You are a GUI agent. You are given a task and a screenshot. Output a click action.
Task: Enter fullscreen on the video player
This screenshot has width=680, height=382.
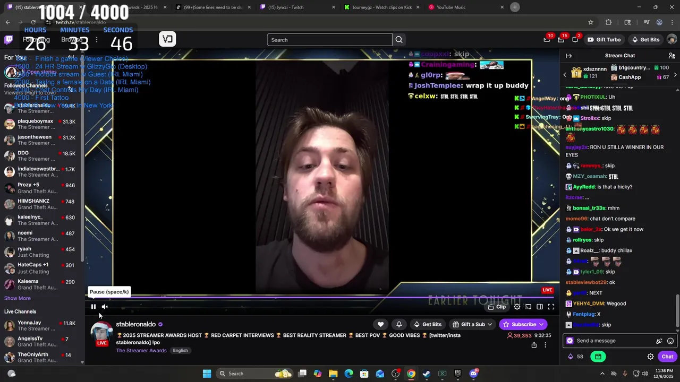(x=551, y=307)
